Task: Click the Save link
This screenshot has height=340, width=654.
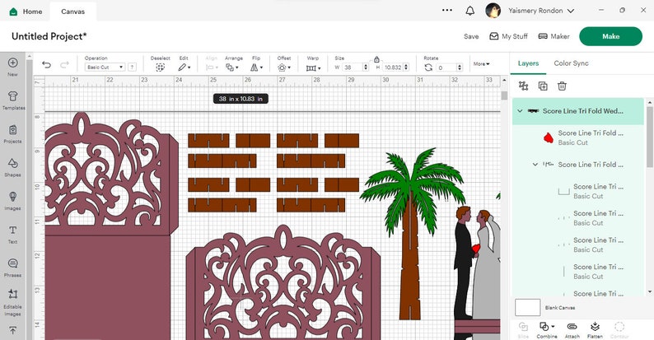Action: coord(471,37)
